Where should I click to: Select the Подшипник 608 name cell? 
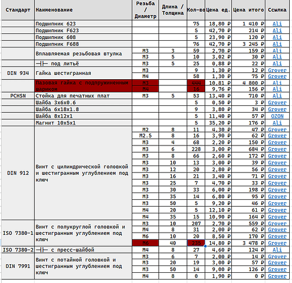pos(83,37)
